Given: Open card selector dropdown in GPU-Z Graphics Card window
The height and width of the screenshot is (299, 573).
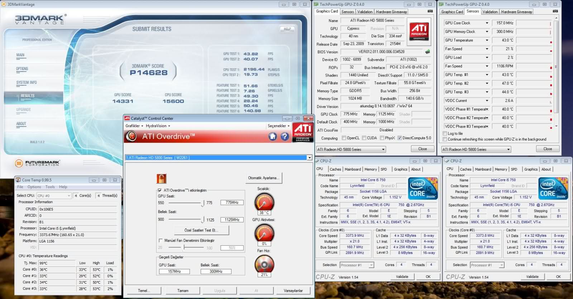Looking at the screenshot, I should tap(351, 149).
